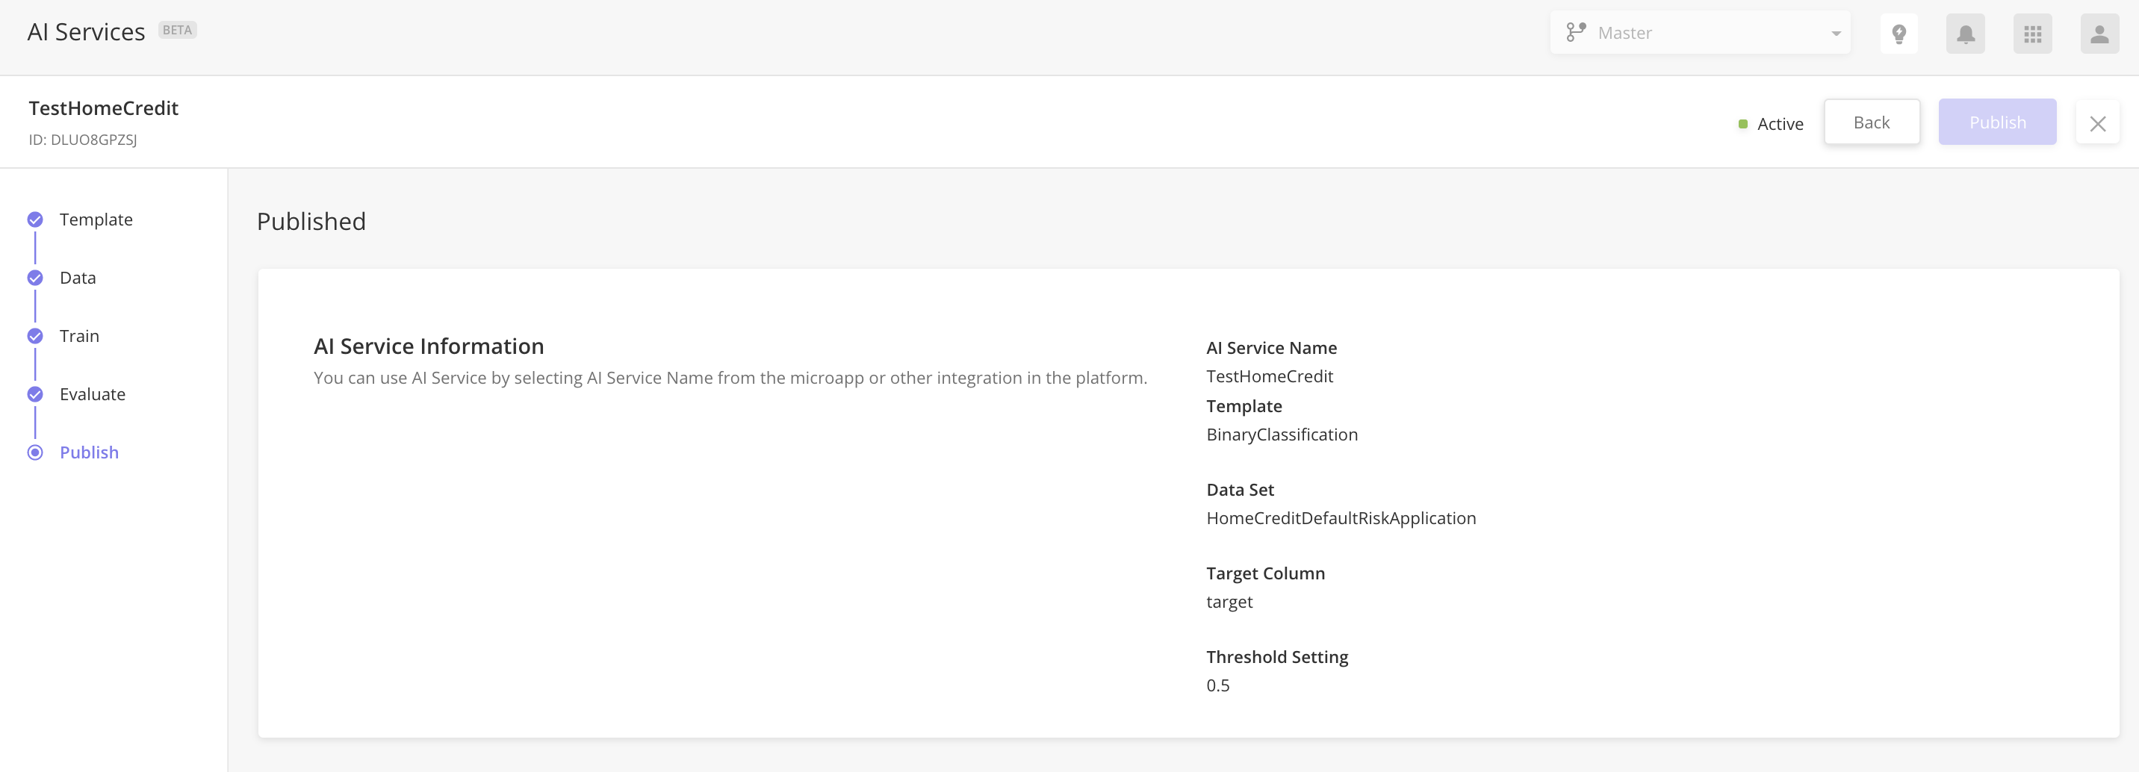Click the Publish step radio indicator

click(35, 452)
